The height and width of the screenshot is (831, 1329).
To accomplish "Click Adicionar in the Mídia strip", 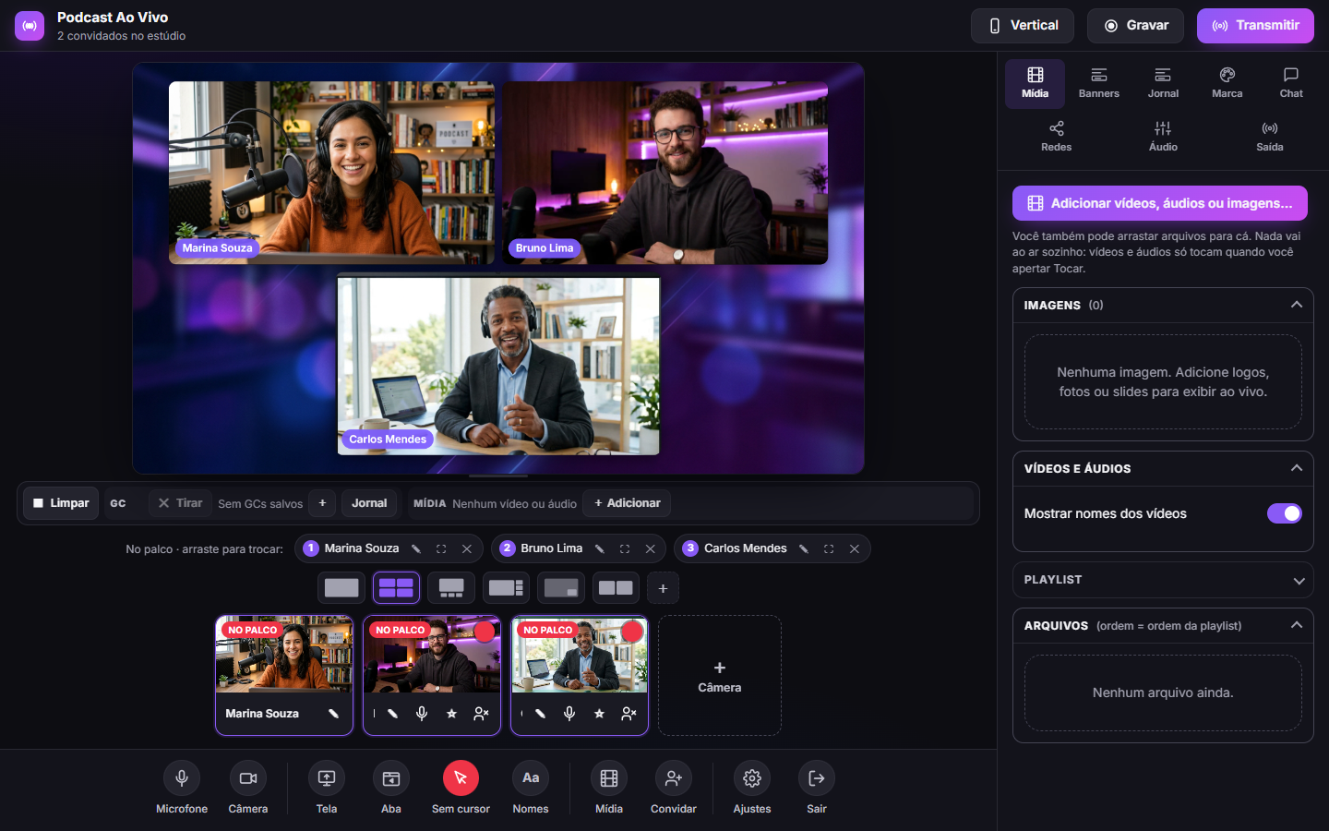I will (628, 503).
